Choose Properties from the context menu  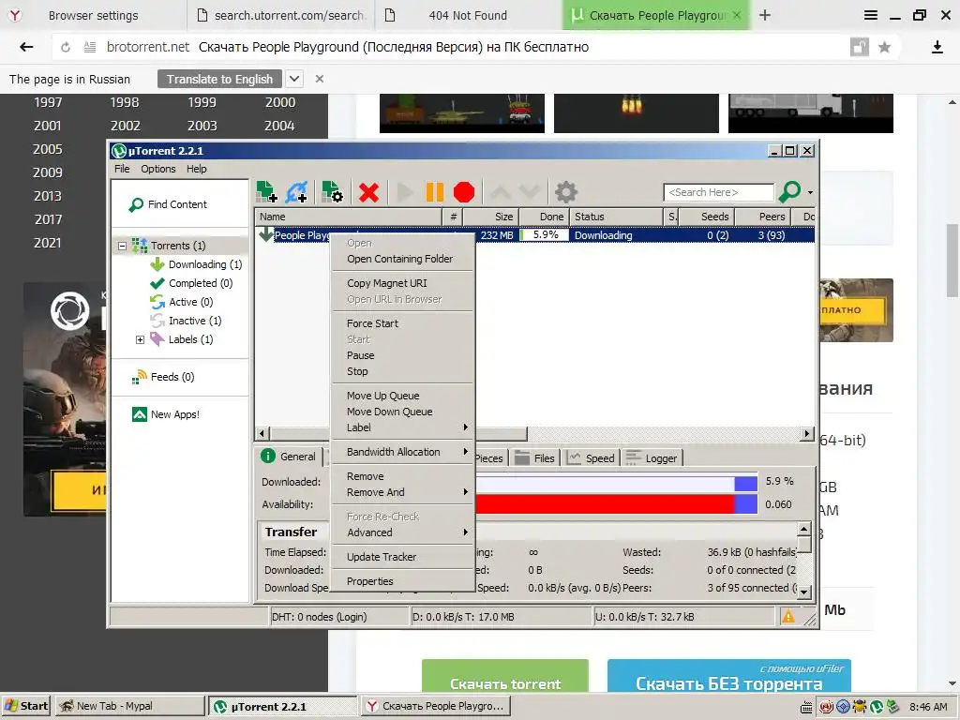(x=402, y=581)
